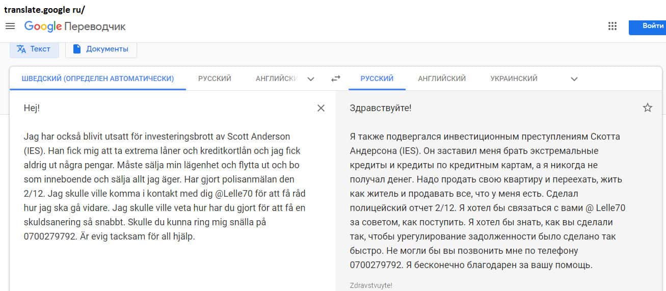Viewport: 666px width, 291px height.
Task: Save translation with star icon
Action: tap(647, 108)
